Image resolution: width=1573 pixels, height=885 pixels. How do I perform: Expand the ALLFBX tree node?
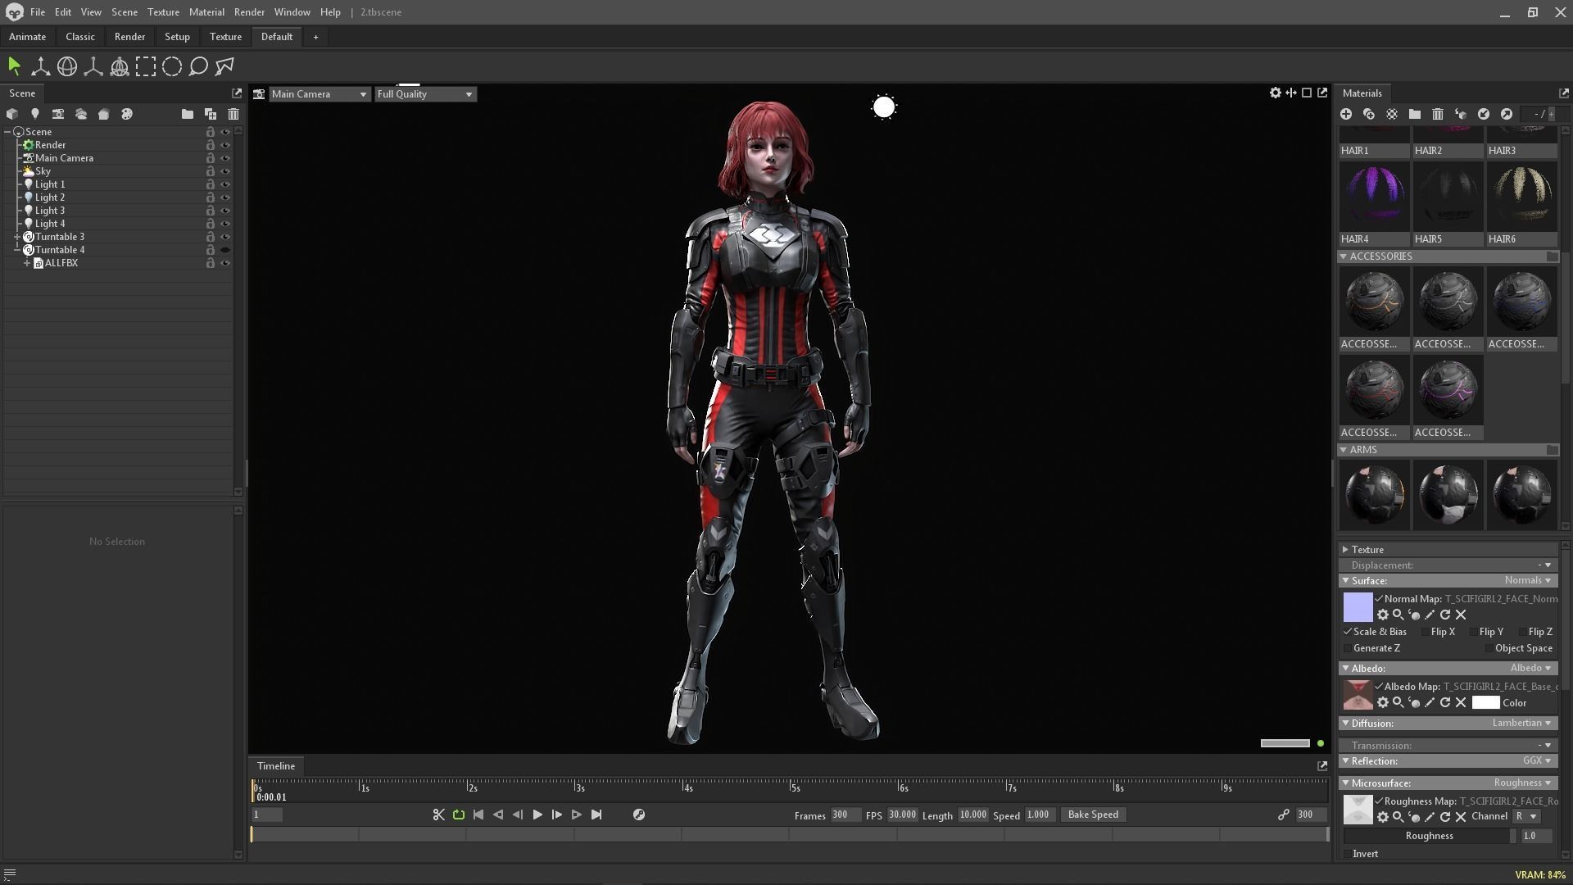[x=27, y=263]
